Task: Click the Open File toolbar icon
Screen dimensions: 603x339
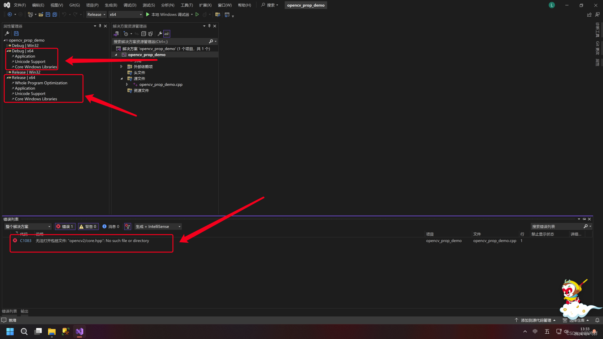Action: pos(41,14)
